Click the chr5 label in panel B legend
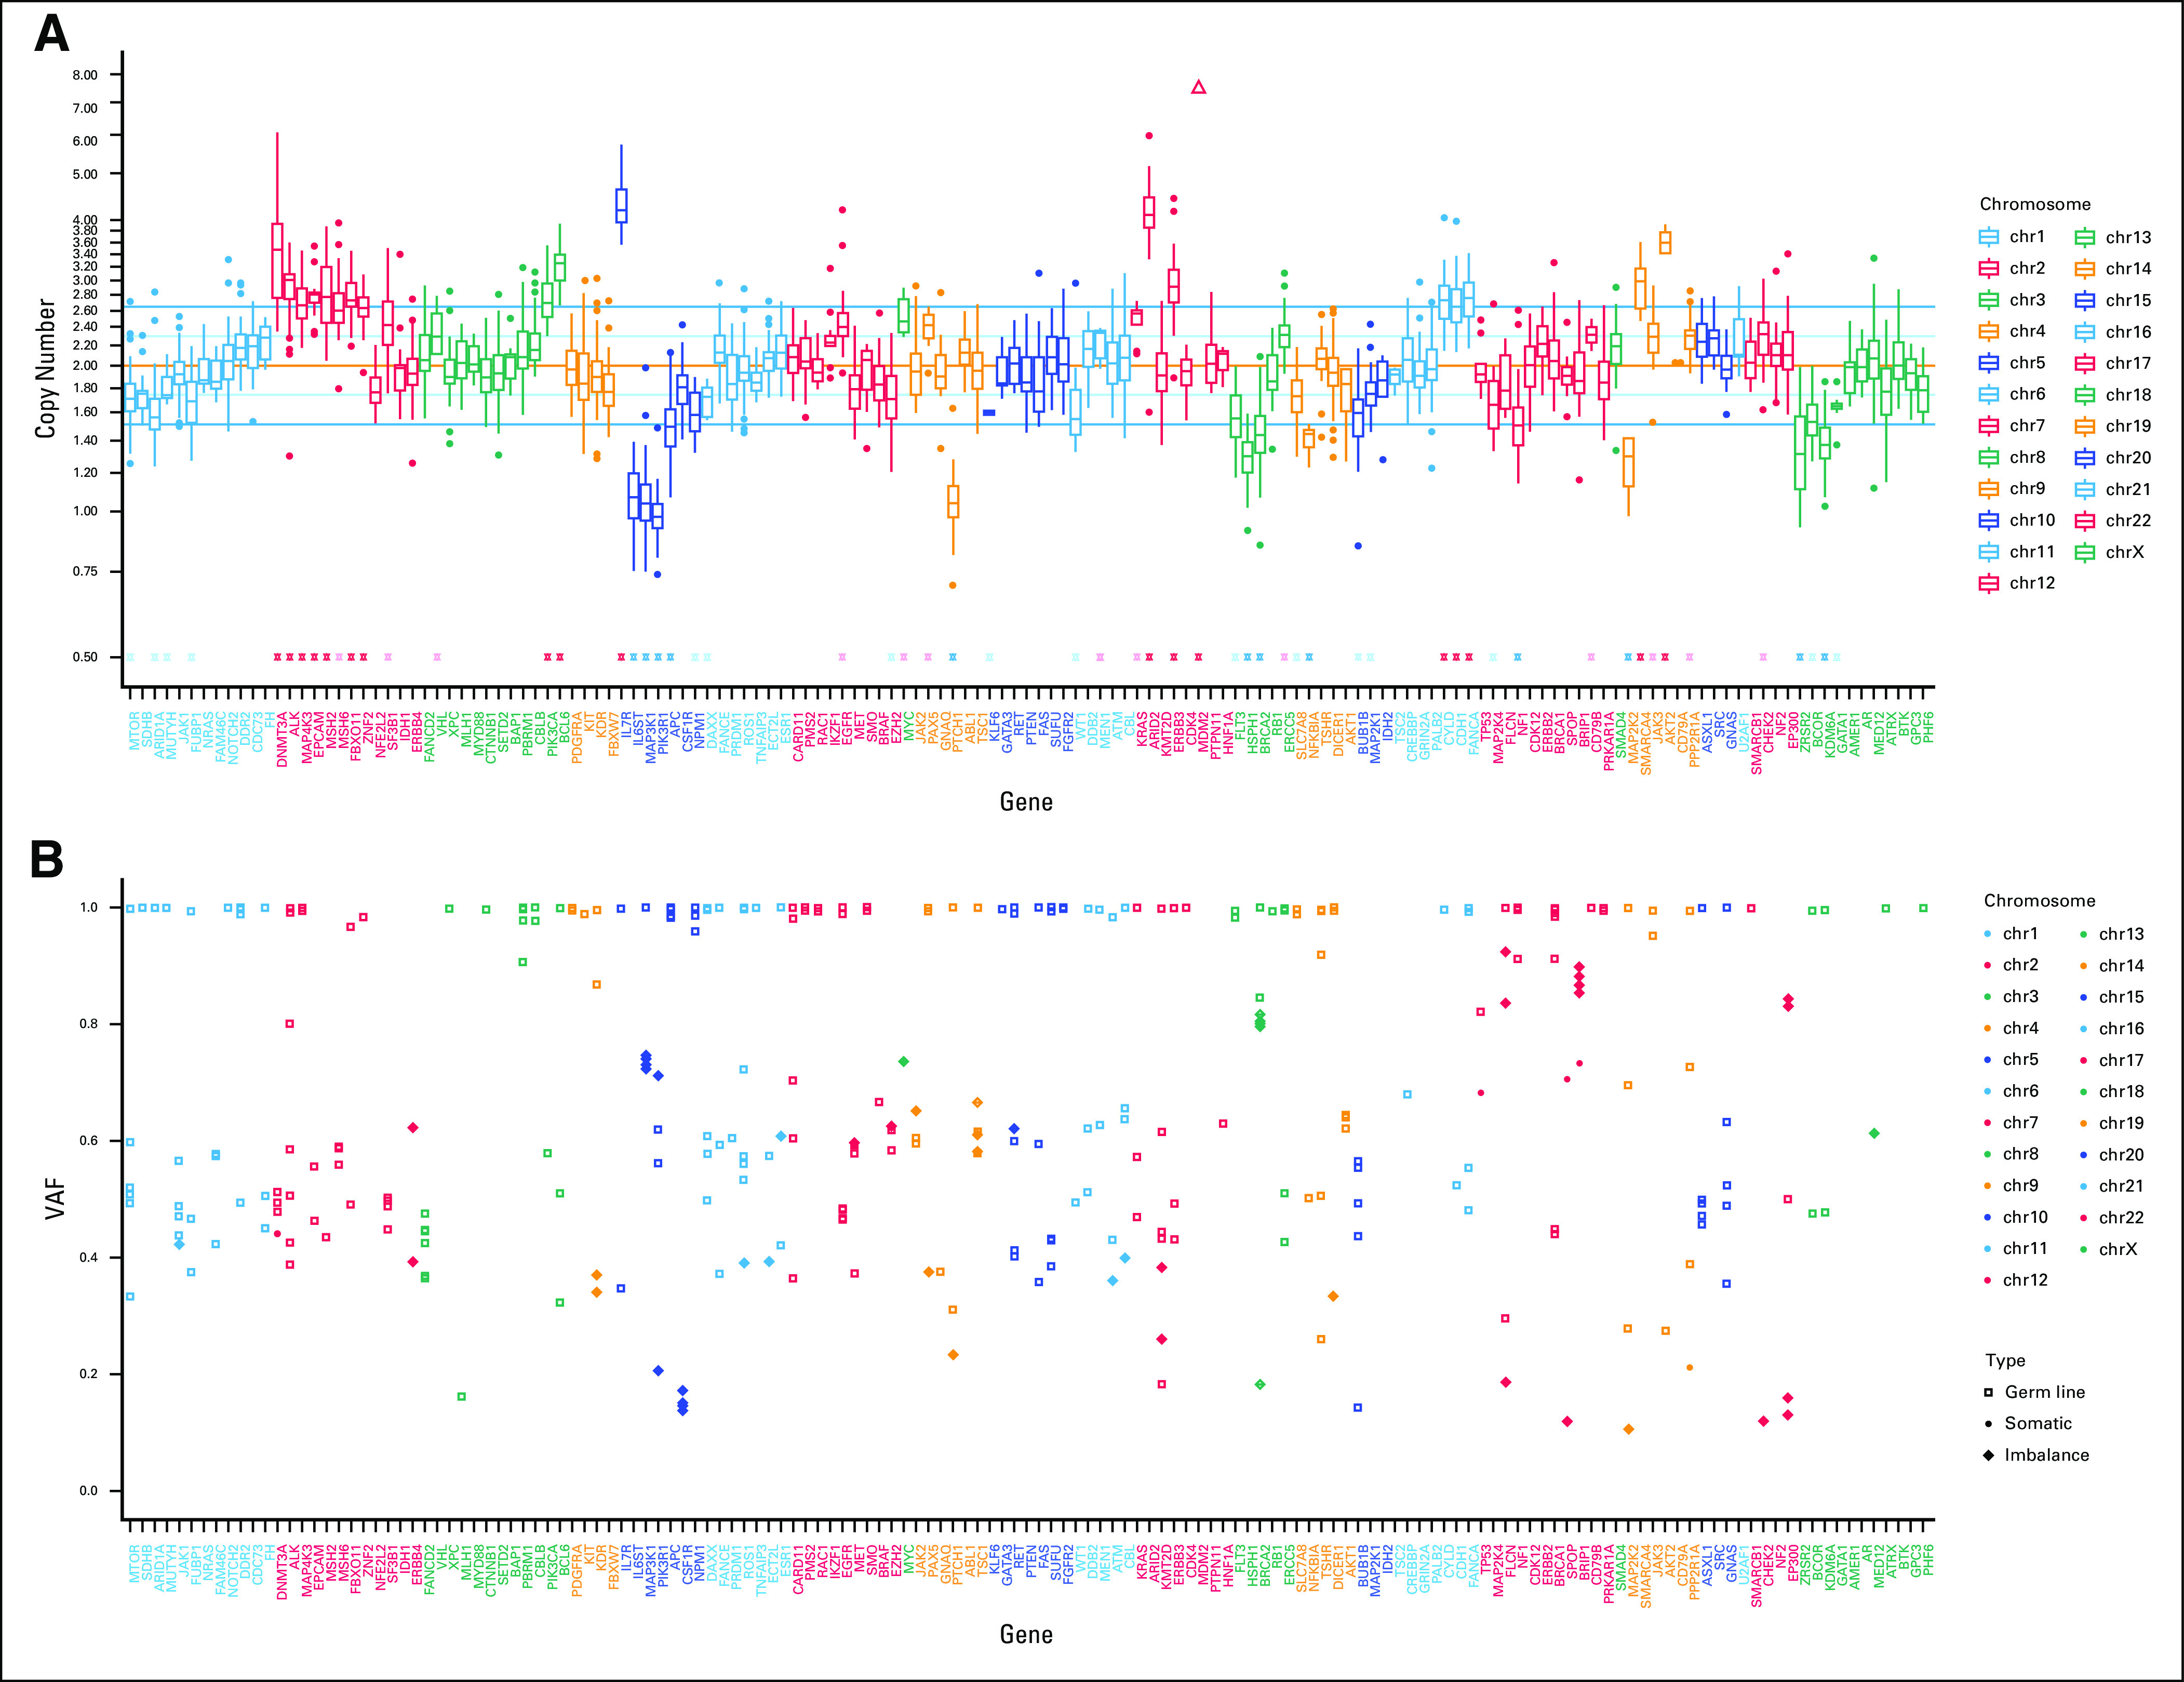Screen dimensions: 2184x1682 [2021, 1059]
